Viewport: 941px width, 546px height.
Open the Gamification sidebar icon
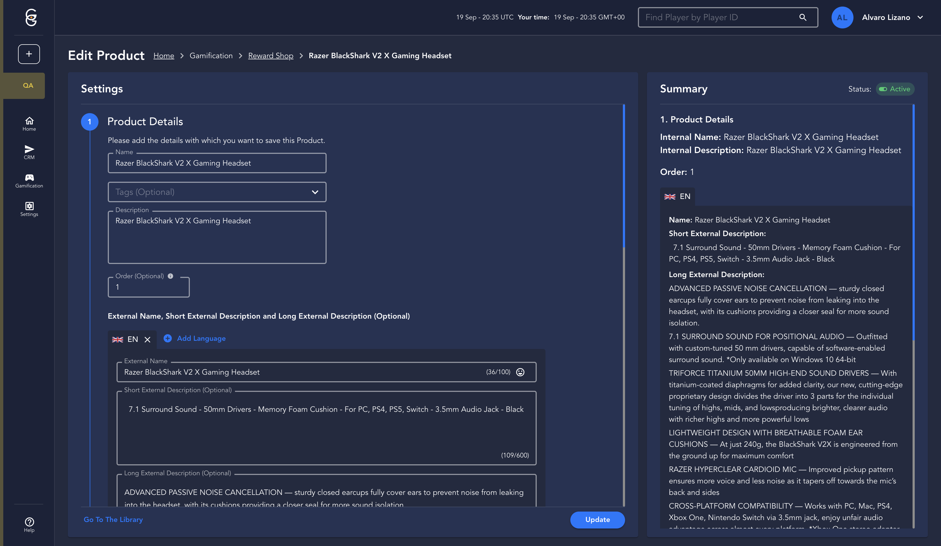pyautogui.click(x=29, y=181)
